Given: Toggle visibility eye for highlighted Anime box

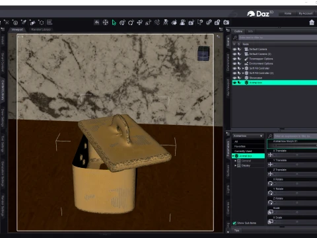Looking at the screenshot, I should tap(234, 83).
